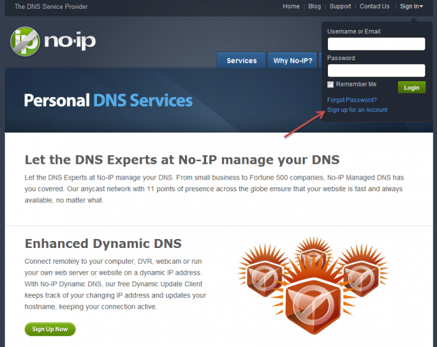Click the Personal DNS Services banner heading
This screenshot has width=437, height=347.
(108, 100)
